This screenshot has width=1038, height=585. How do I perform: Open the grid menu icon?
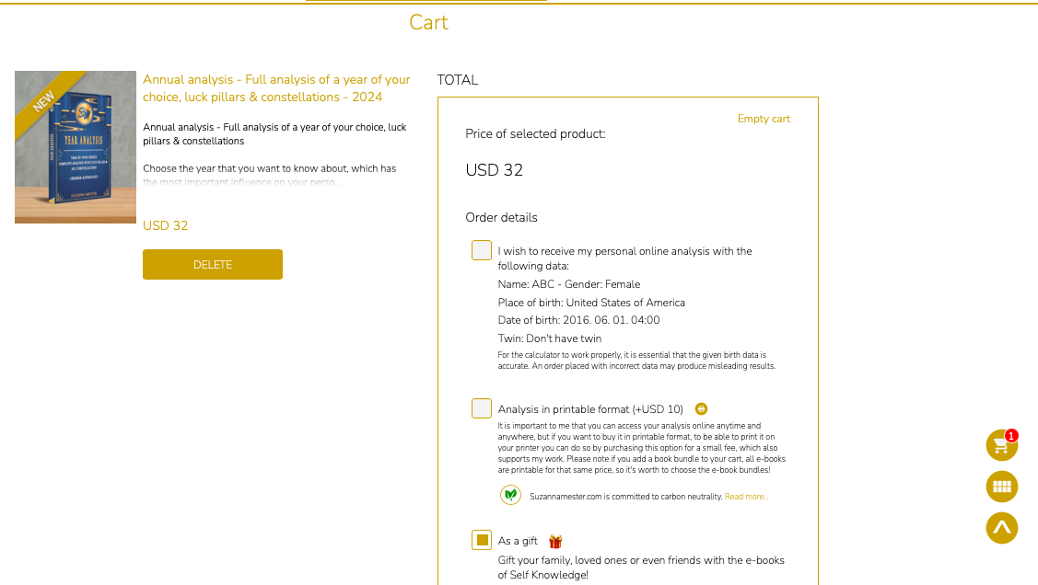(1002, 487)
